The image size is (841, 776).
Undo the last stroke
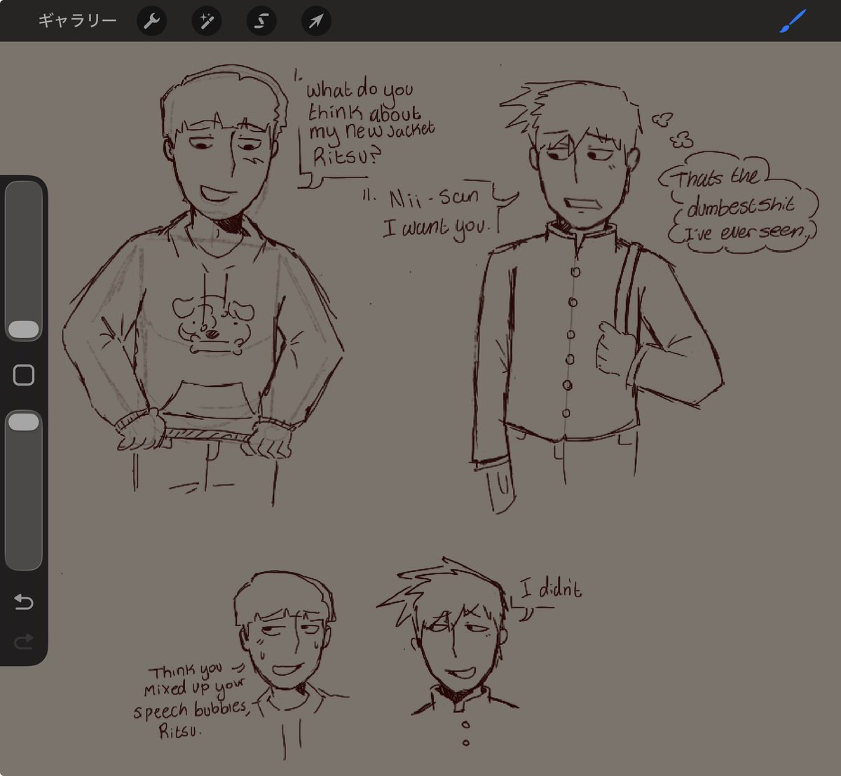pos(24,601)
